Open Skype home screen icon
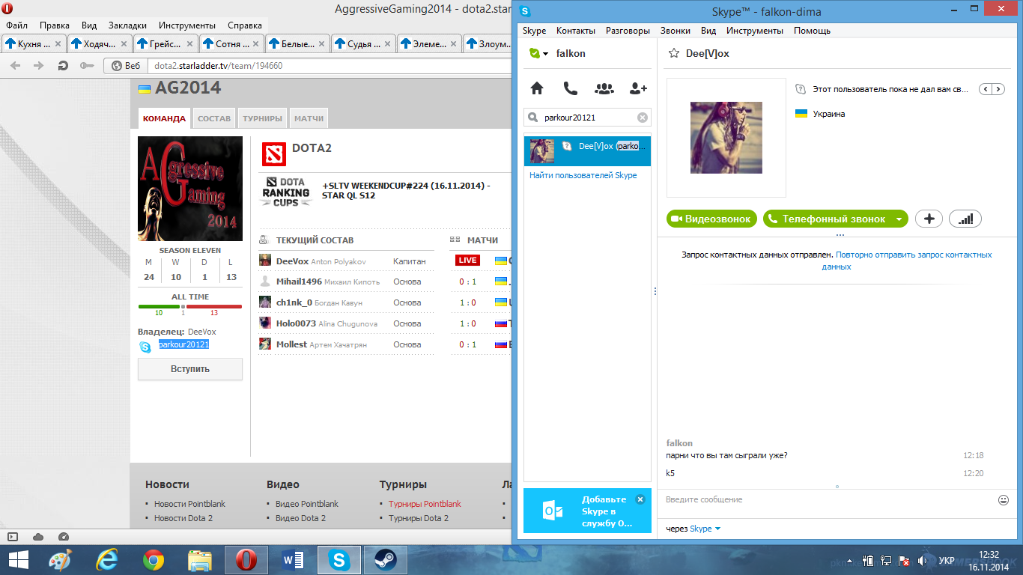Viewport: 1023px width, 575px height. click(536, 88)
